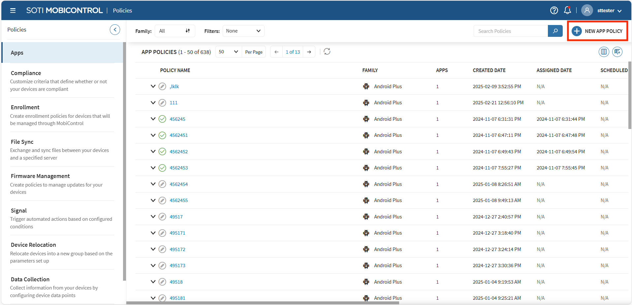
Task: Open the column chooser icon
Action: pyautogui.click(x=604, y=52)
